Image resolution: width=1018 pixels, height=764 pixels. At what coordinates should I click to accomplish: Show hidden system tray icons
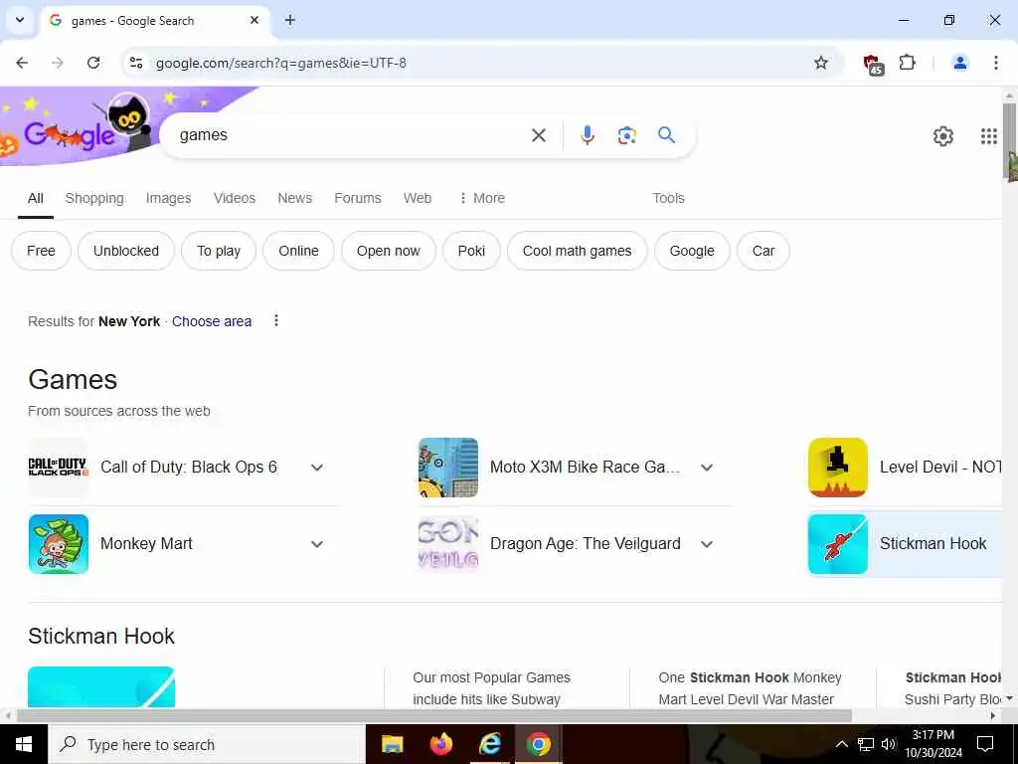(841, 744)
